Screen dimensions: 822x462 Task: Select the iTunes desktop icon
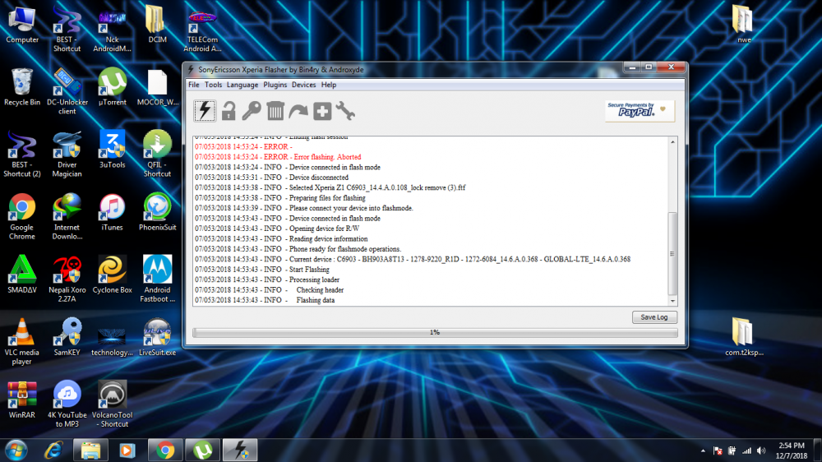[112, 212]
